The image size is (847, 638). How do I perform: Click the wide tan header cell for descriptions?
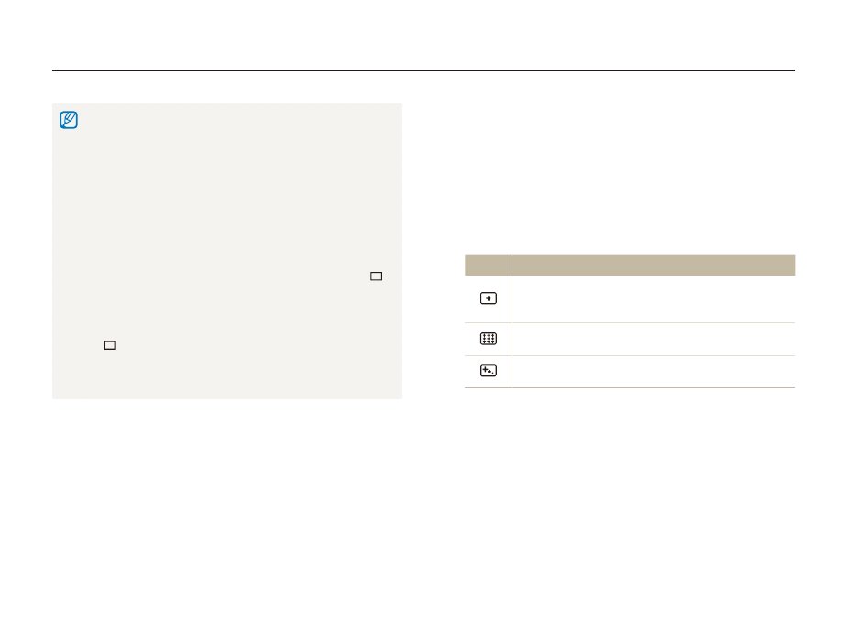[x=653, y=265]
